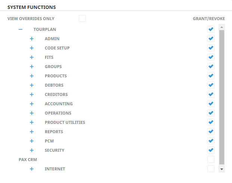
Task: Collapse the TOURPLAN tree node
Action: click(x=21, y=29)
